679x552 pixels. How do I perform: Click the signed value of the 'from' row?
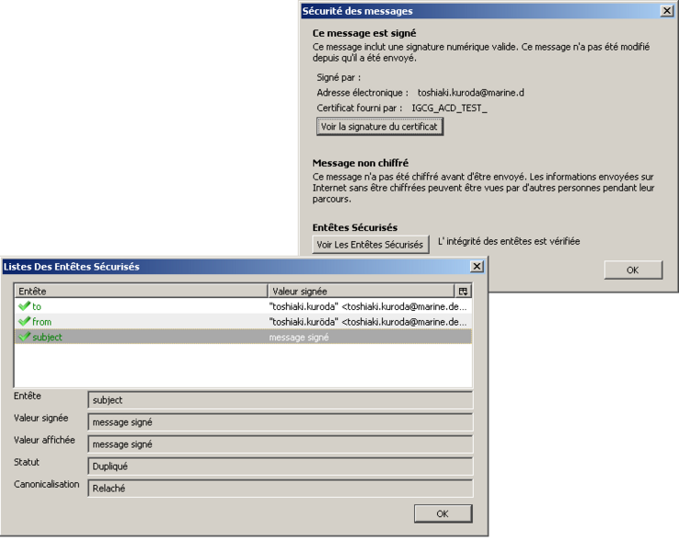368,322
